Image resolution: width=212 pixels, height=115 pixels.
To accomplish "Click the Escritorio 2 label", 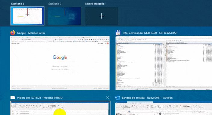I will click(55, 4).
